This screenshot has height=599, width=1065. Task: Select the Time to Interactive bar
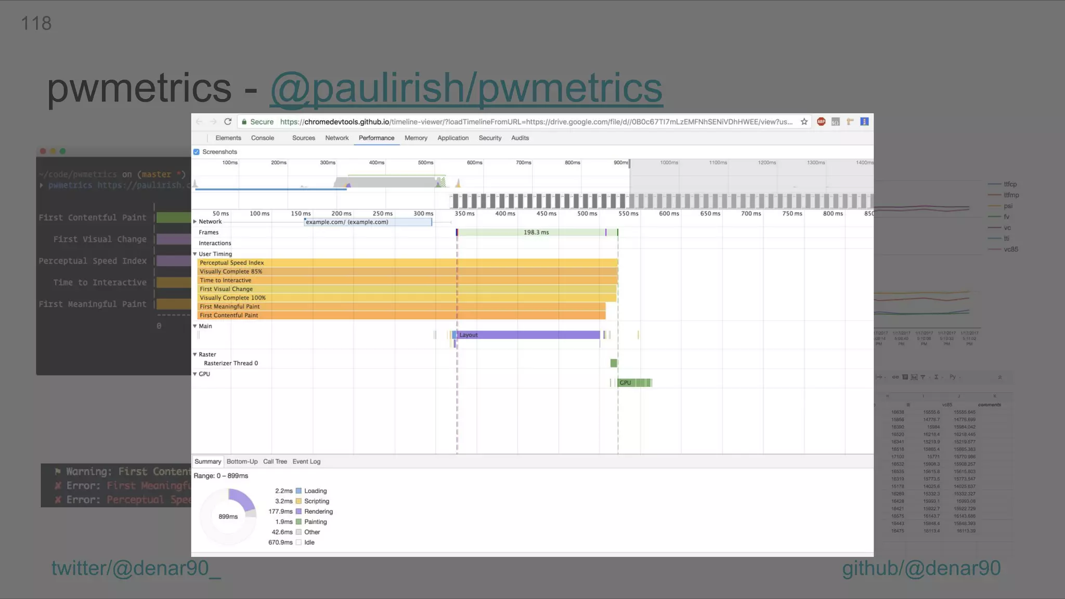click(408, 280)
